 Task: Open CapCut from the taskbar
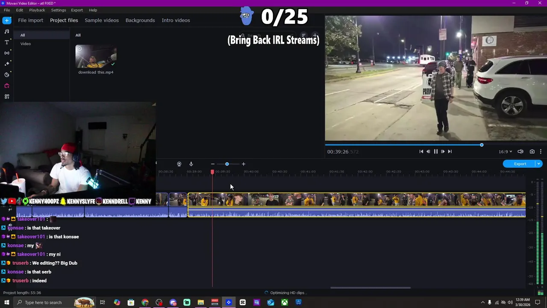tap(242, 302)
